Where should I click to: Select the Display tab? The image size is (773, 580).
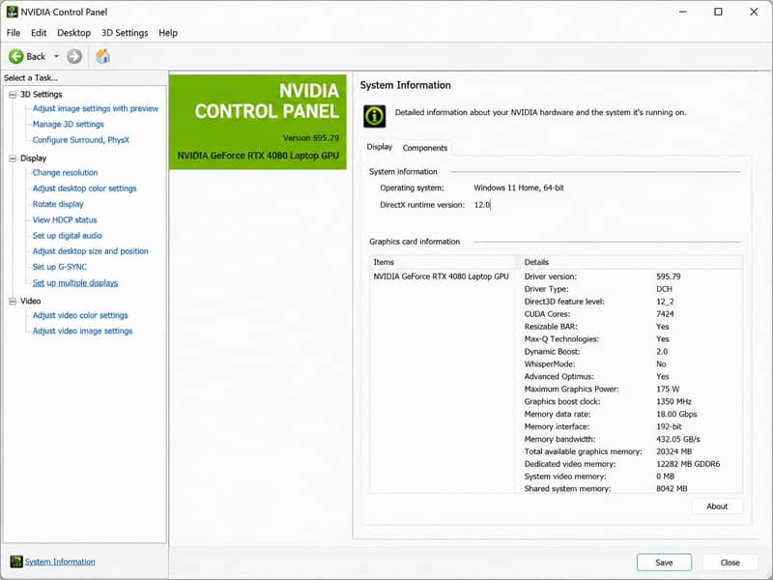coord(379,147)
